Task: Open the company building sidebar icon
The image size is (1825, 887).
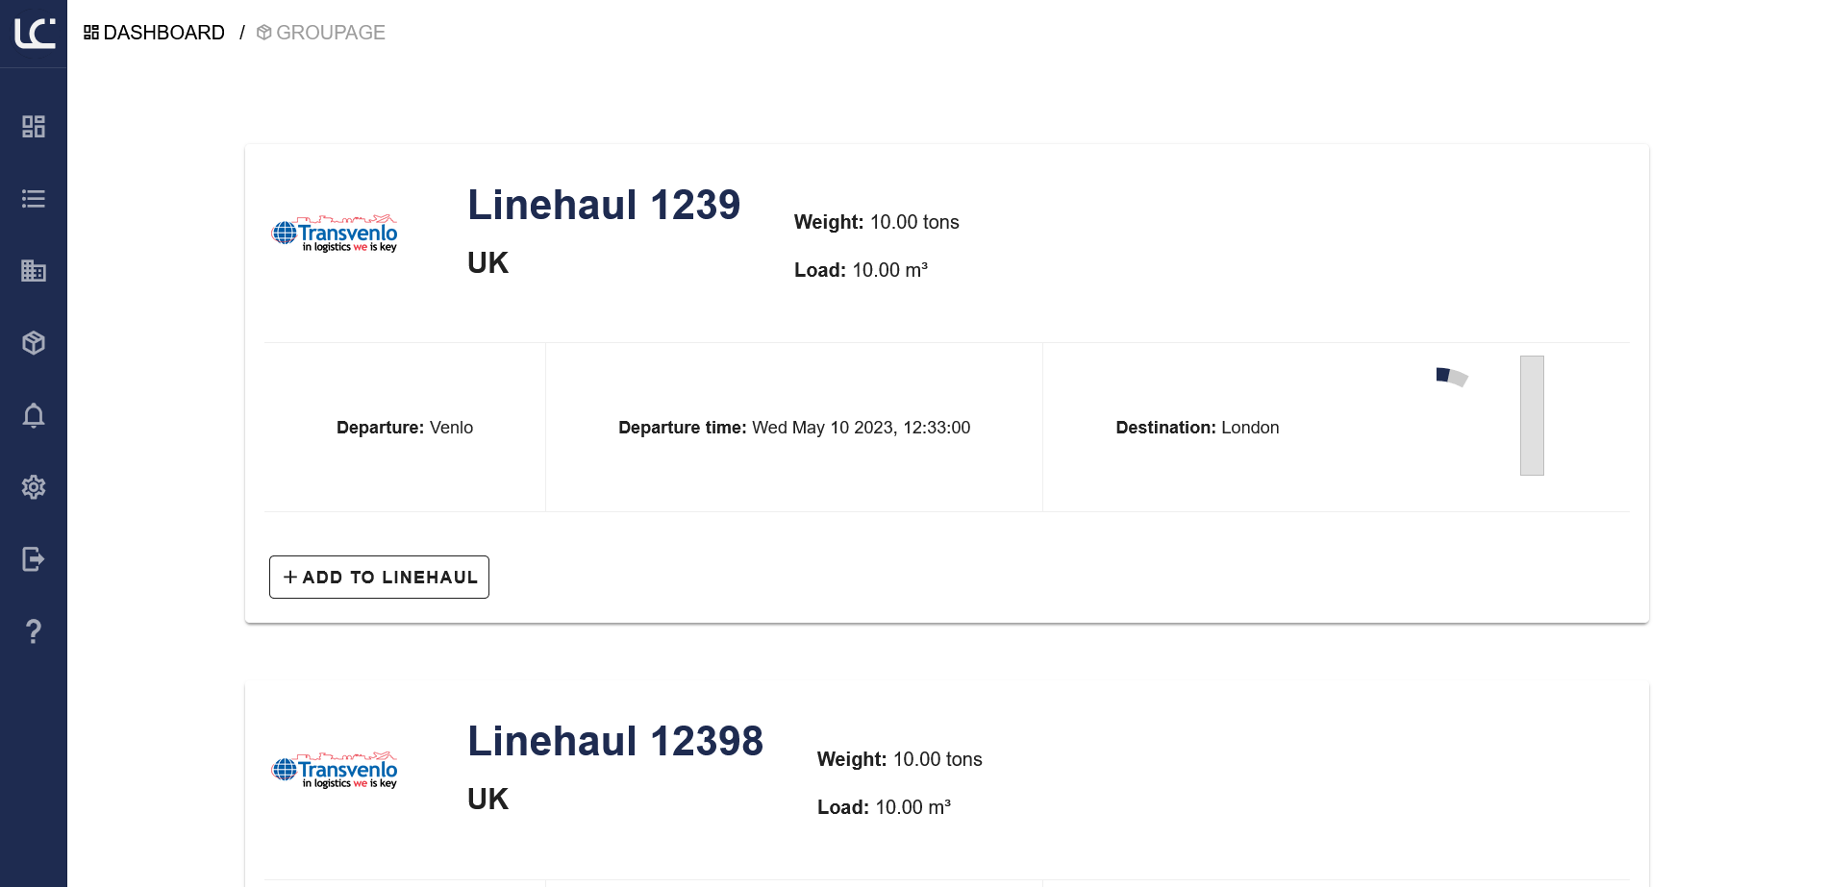Action: click(x=34, y=271)
